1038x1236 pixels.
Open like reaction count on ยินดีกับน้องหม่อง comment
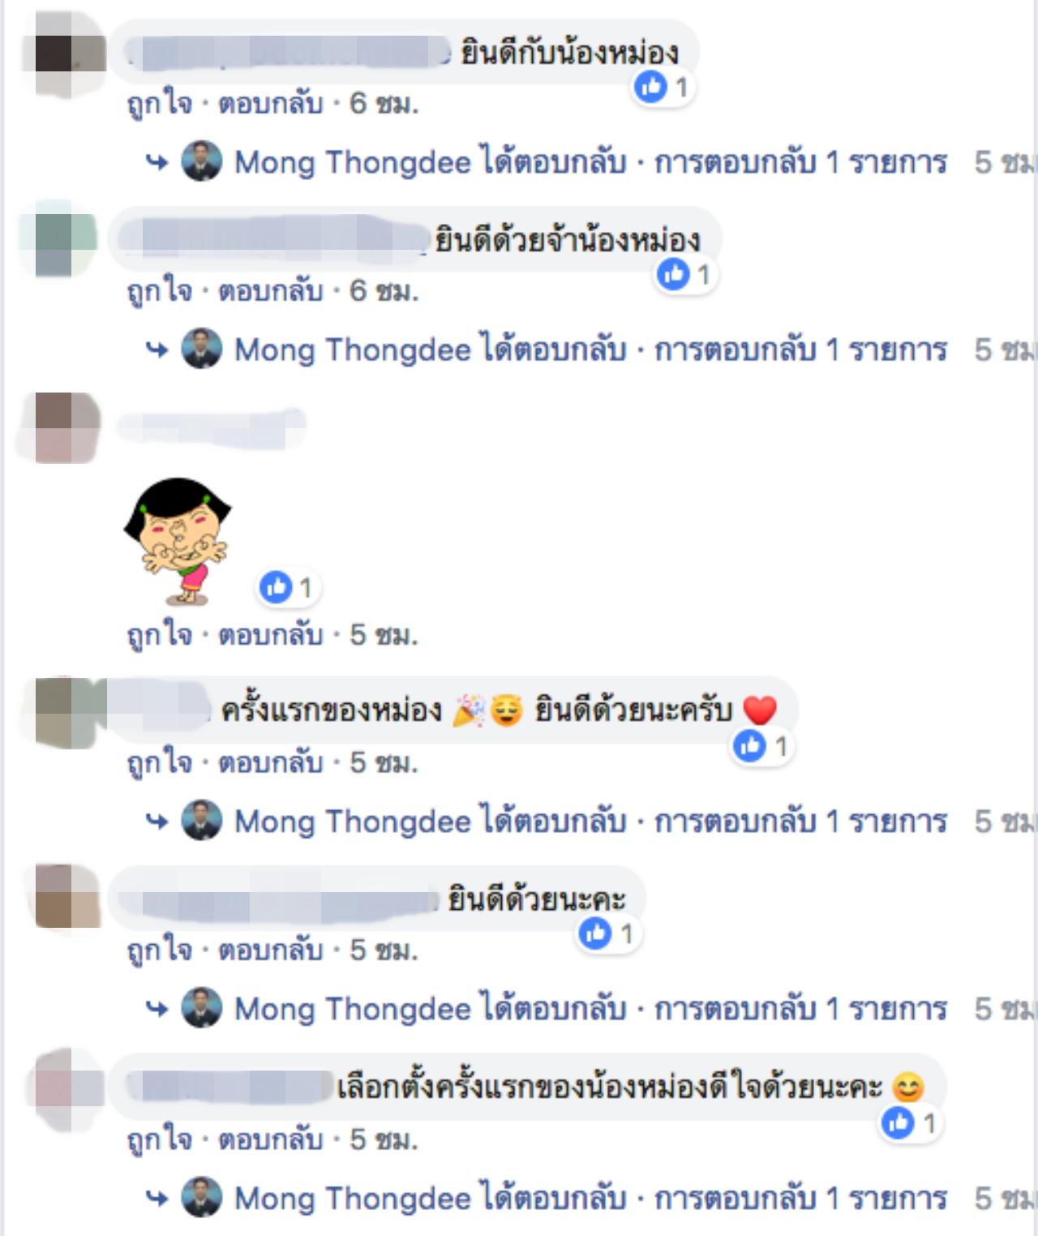pyautogui.click(x=663, y=87)
